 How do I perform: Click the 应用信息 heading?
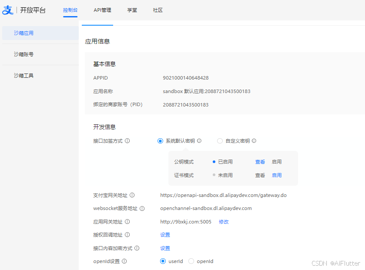click(97, 41)
